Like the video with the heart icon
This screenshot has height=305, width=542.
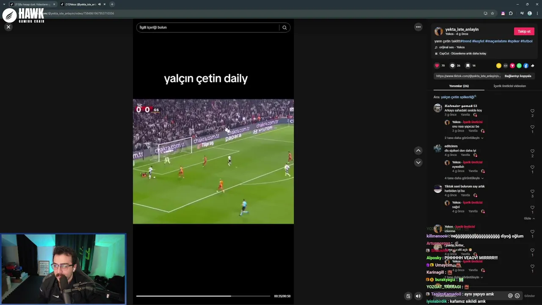coord(437,66)
